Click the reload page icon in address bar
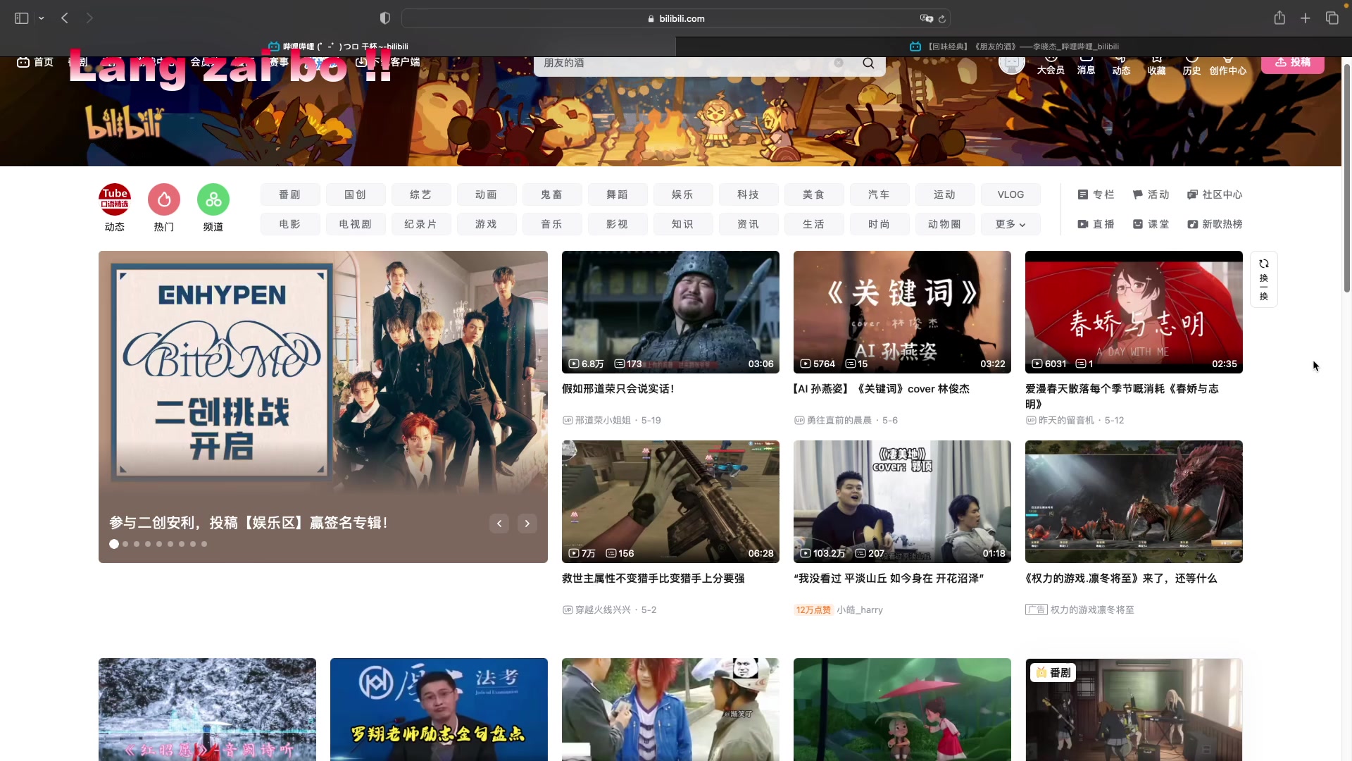This screenshot has height=761, width=1352. (x=942, y=19)
